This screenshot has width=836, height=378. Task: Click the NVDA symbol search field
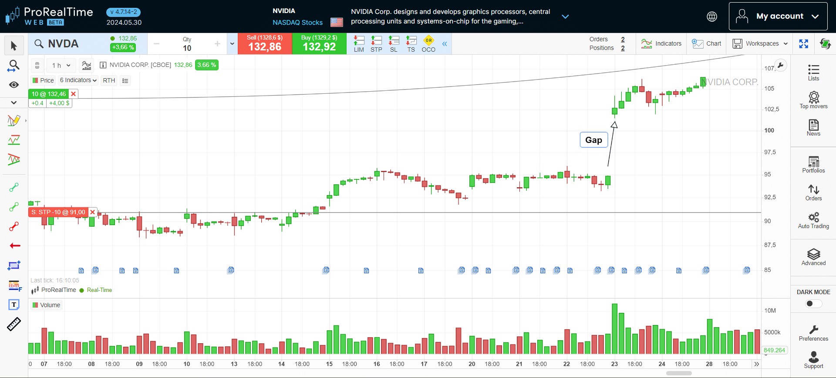(63, 44)
